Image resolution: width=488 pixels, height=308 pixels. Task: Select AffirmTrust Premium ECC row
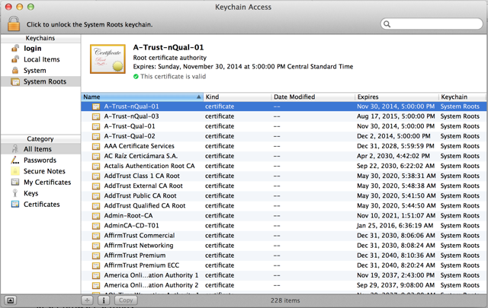pos(284,265)
